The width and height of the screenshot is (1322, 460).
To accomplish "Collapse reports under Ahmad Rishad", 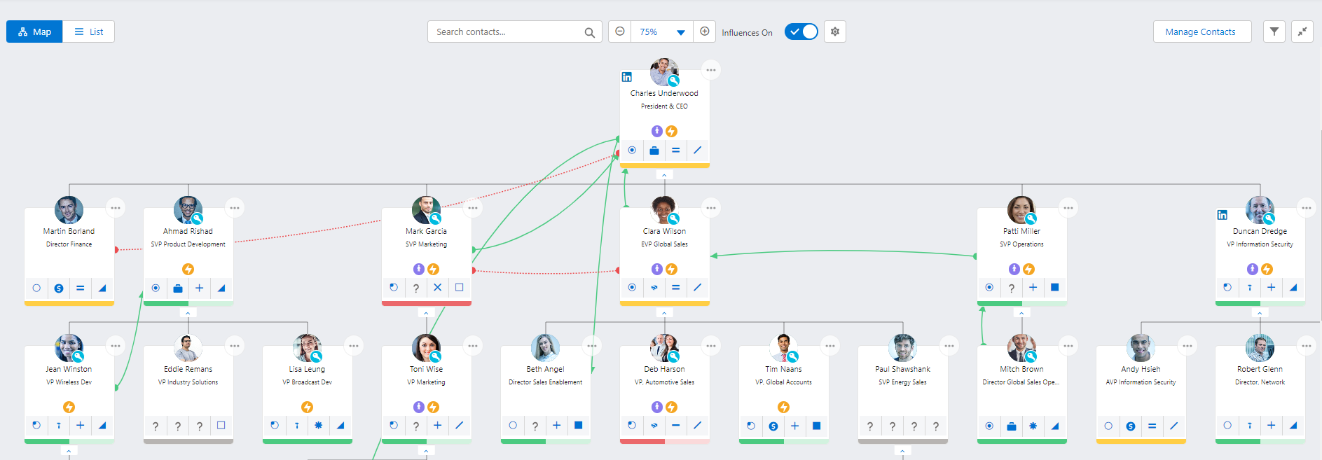I will tap(188, 313).
